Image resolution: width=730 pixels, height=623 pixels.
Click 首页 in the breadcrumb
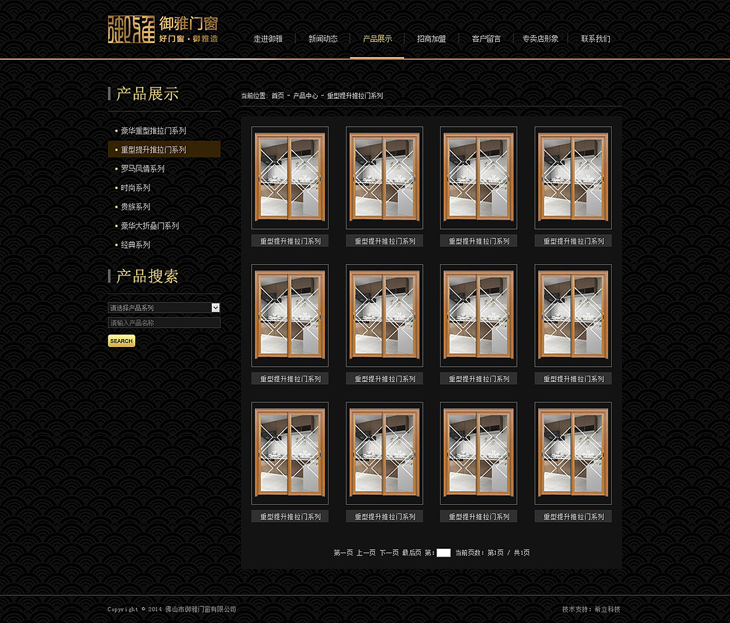click(x=277, y=96)
